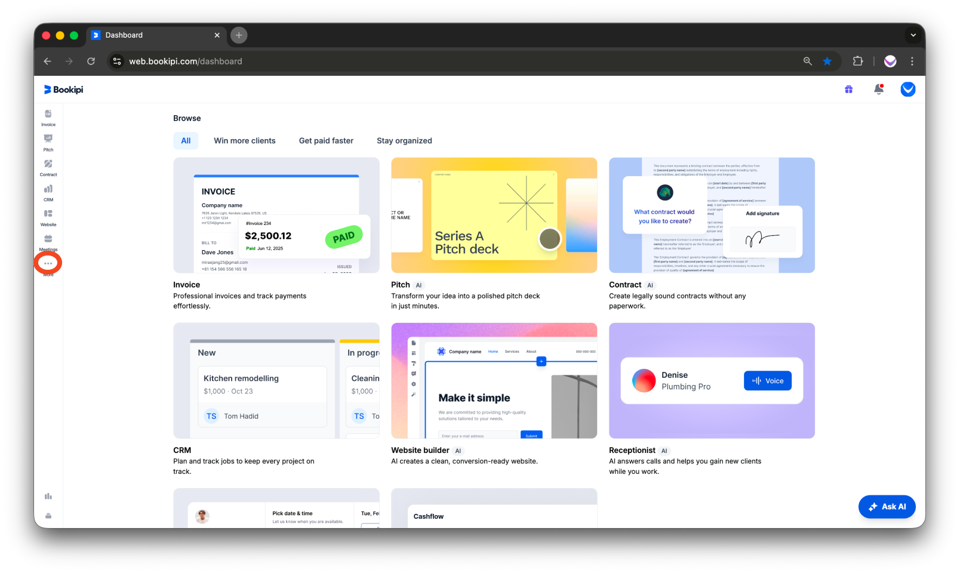Expand the More menu in the sidebar
Screen dimensions: 960x573
point(48,263)
